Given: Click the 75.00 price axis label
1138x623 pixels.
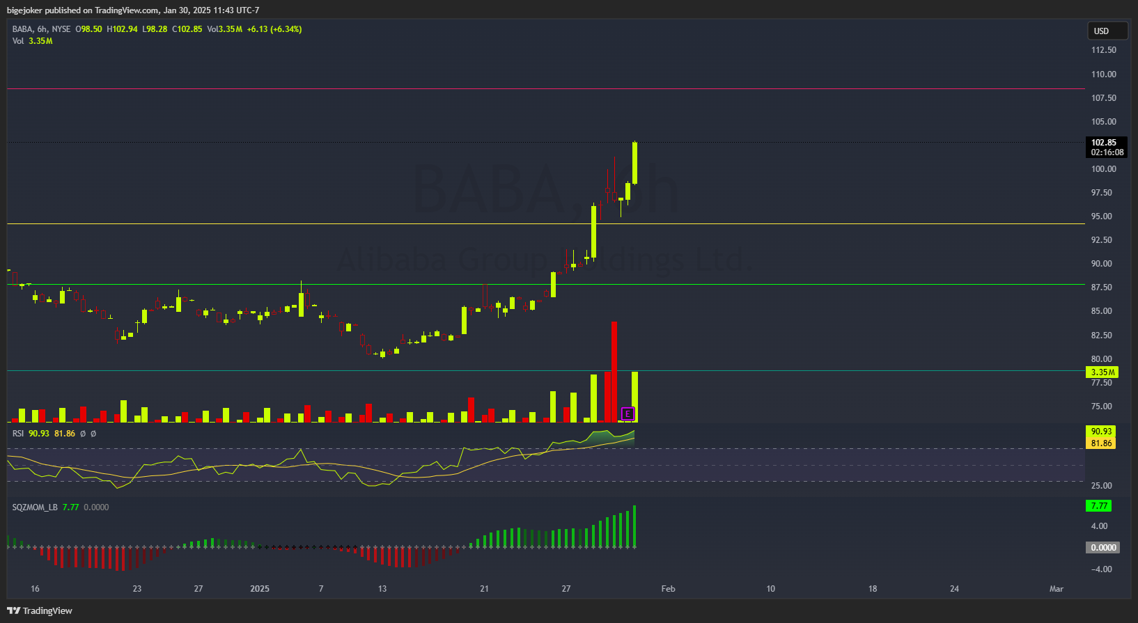Looking at the screenshot, I should coord(1101,407).
